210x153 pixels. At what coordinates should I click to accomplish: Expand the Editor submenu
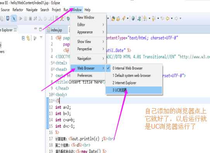(x=88, y=25)
